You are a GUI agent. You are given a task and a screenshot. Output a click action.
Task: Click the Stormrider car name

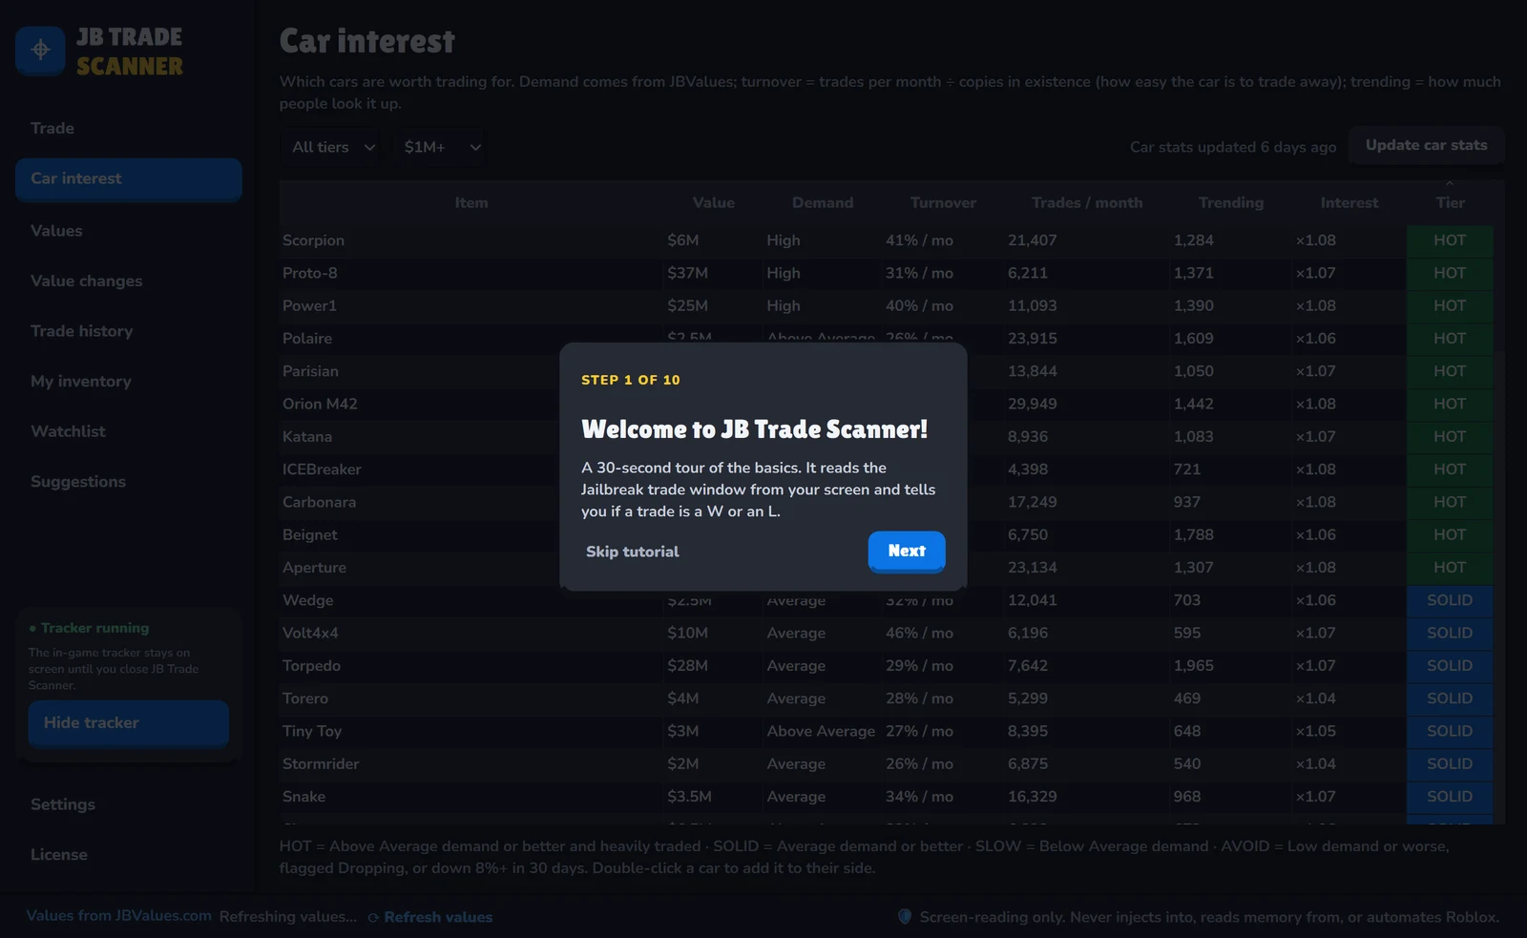click(321, 764)
